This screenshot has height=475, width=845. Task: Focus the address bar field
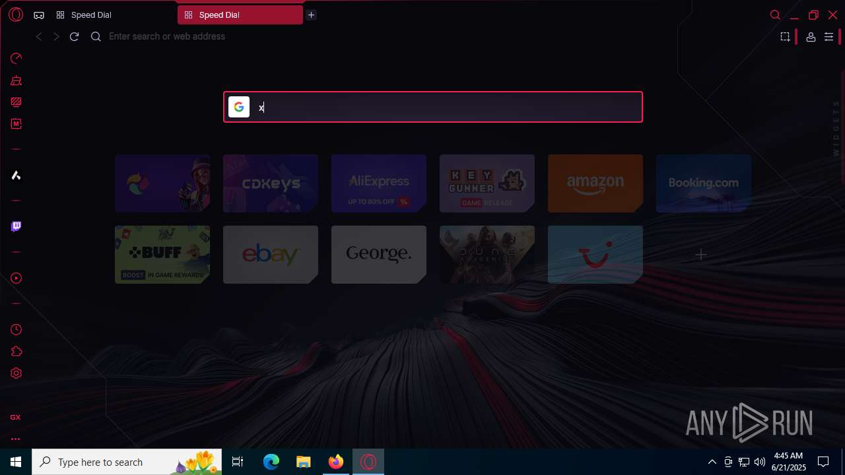(436, 36)
